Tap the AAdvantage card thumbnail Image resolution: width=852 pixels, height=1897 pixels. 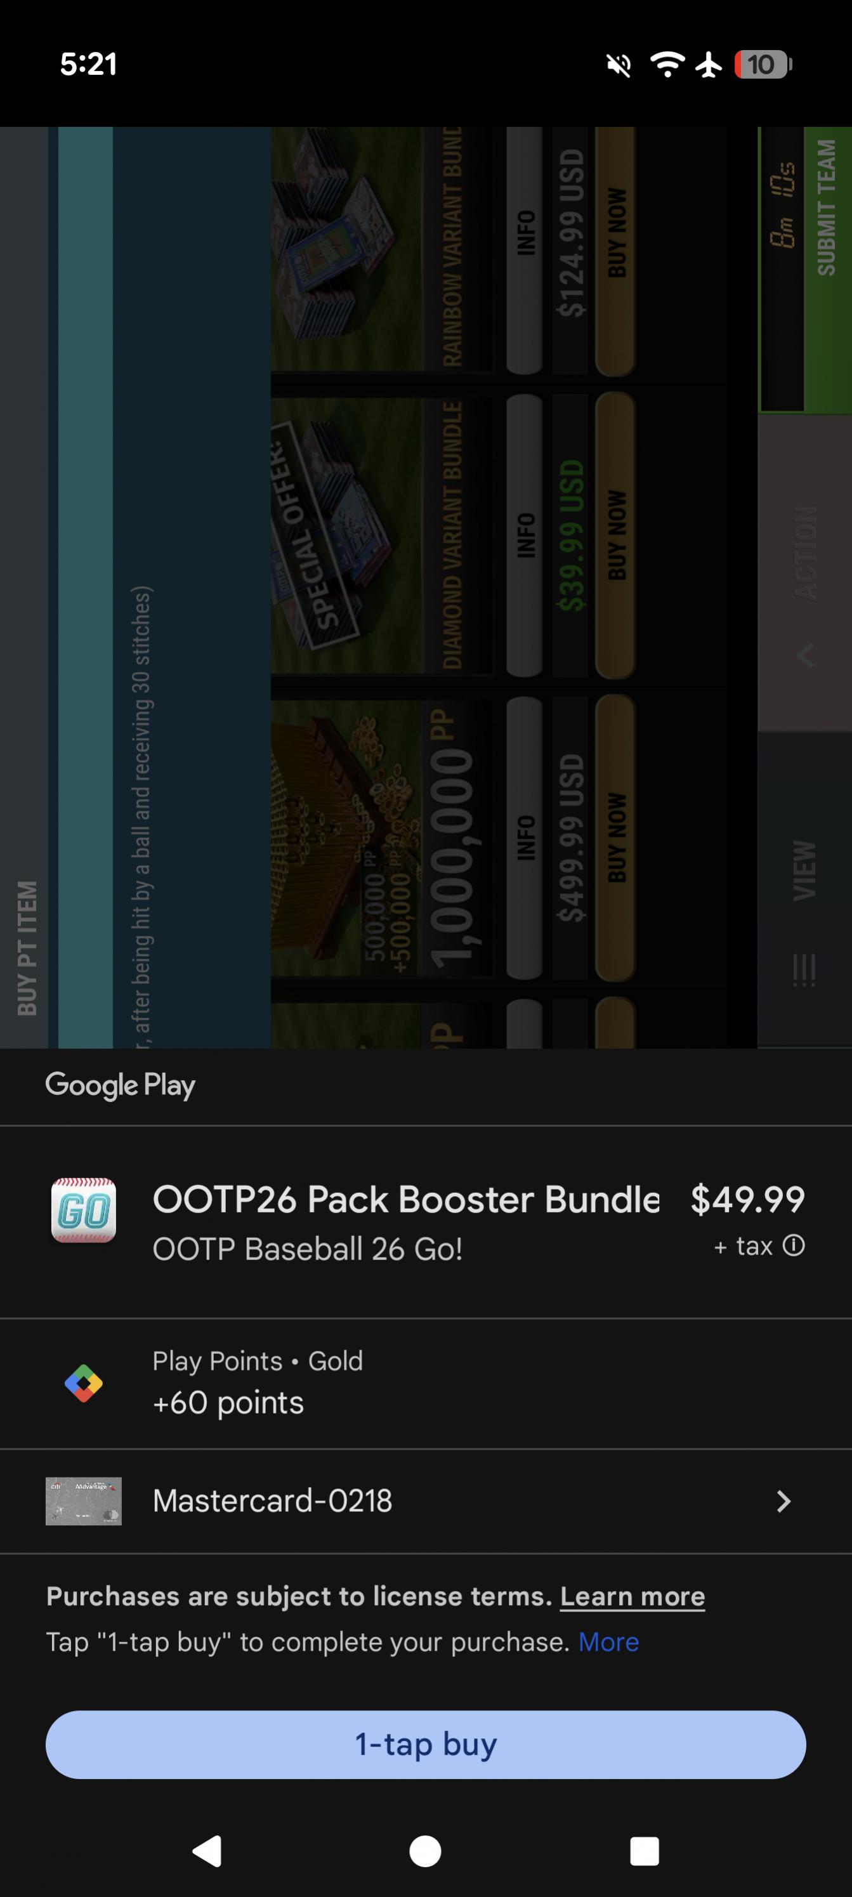coord(83,1501)
